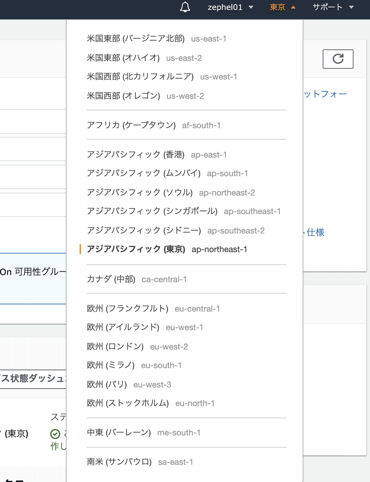
Task: Click the current アジアパシフィック (東京) region
Action: click(x=167, y=249)
